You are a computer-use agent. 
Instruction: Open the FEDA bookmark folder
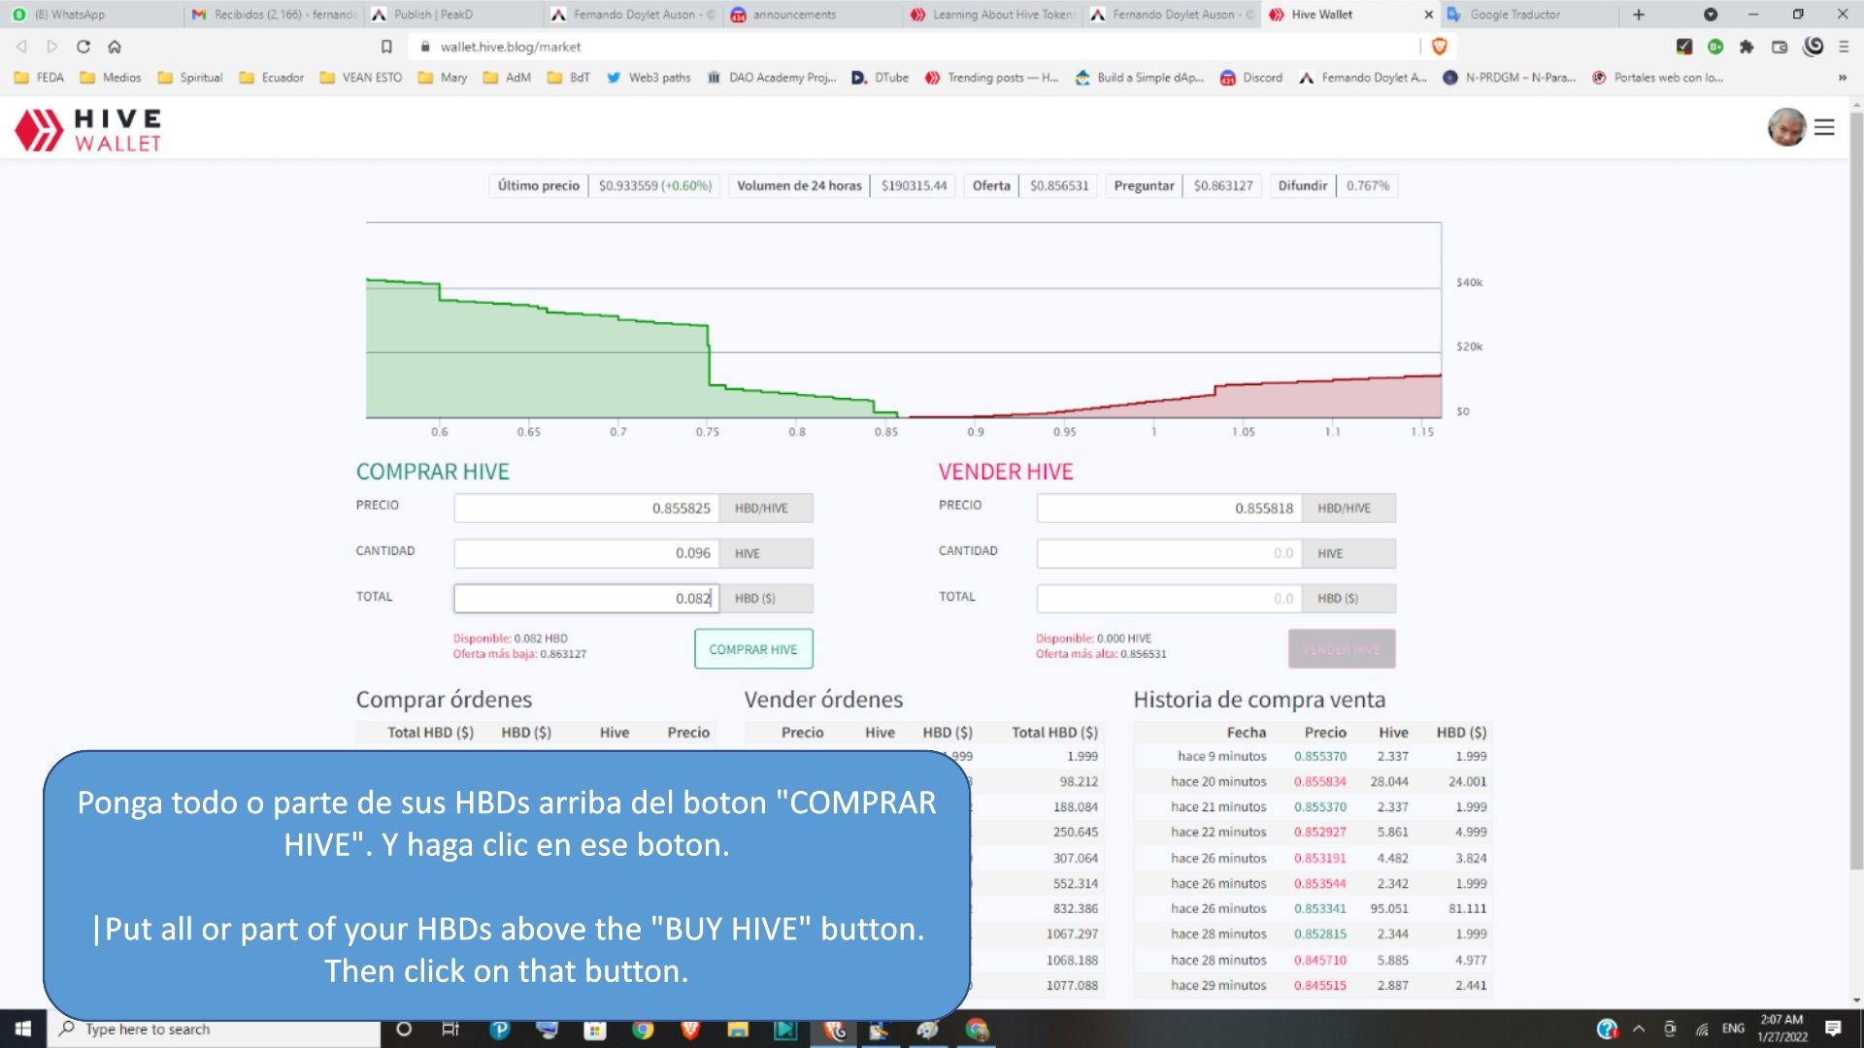pos(39,78)
